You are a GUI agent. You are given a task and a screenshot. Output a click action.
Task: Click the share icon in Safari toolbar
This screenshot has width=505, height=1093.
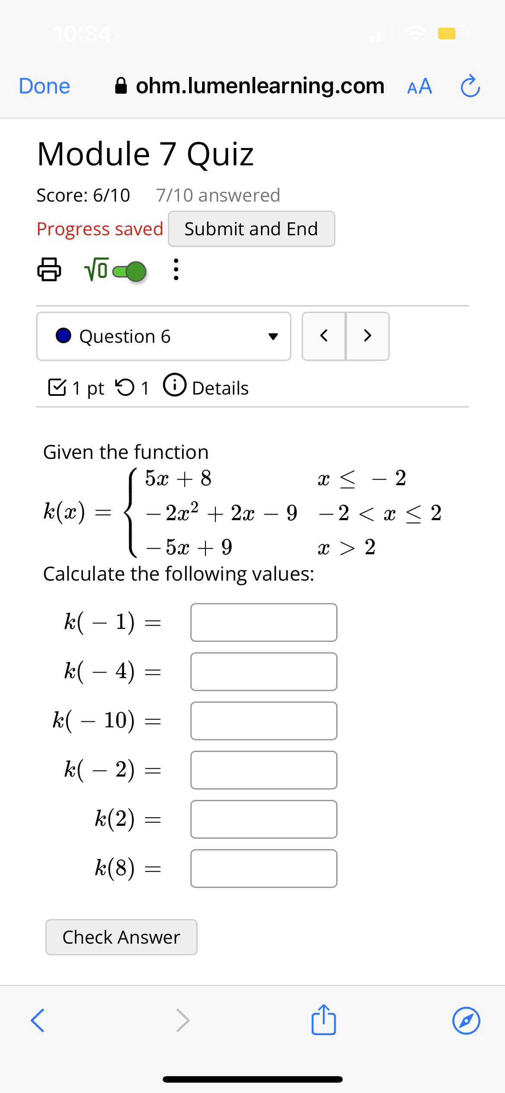[x=323, y=1020]
